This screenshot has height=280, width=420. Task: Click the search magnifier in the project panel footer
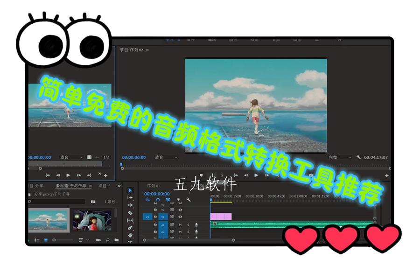click(107, 239)
